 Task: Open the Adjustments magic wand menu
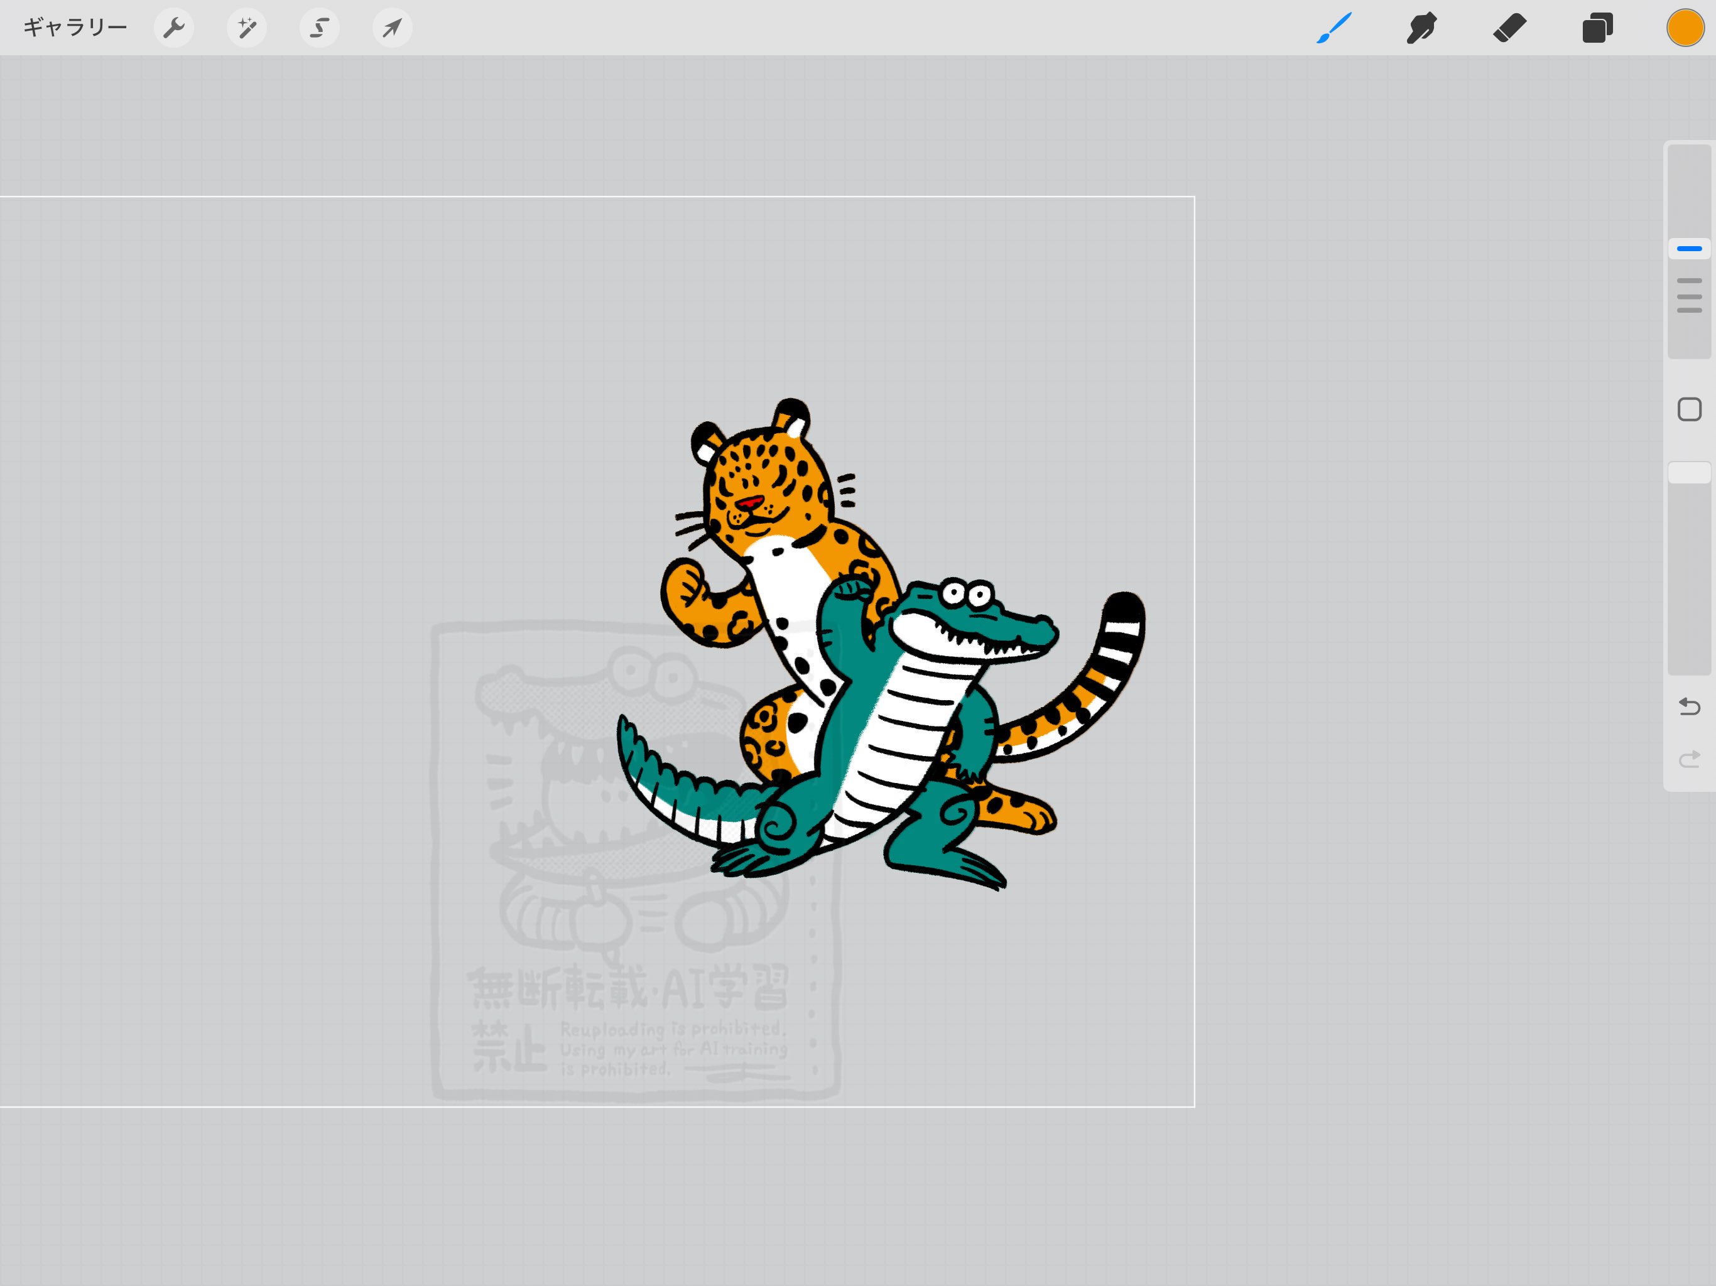tap(247, 29)
